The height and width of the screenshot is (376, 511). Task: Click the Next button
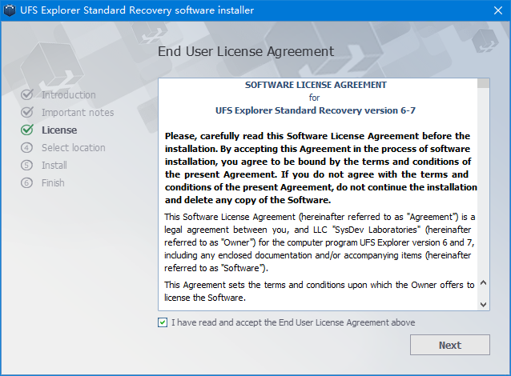[450, 345]
